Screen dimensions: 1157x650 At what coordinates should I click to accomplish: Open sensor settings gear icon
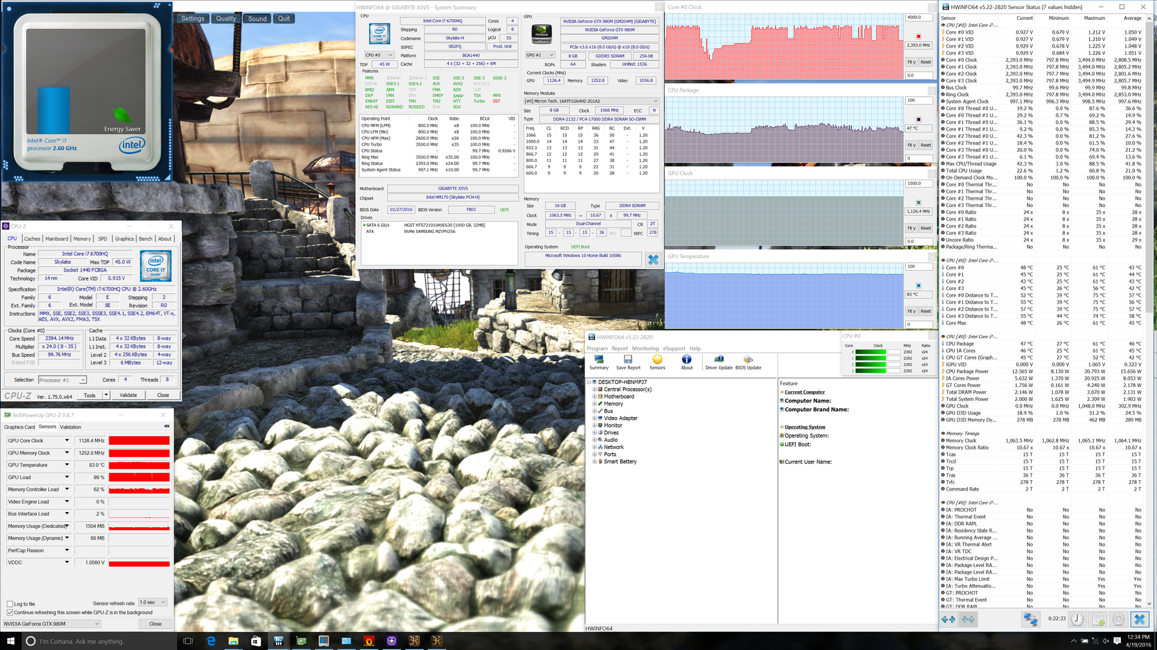(1118, 619)
